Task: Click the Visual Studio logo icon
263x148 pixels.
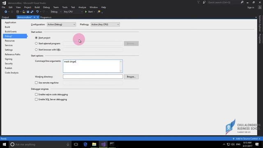Action: coord(4,3)
